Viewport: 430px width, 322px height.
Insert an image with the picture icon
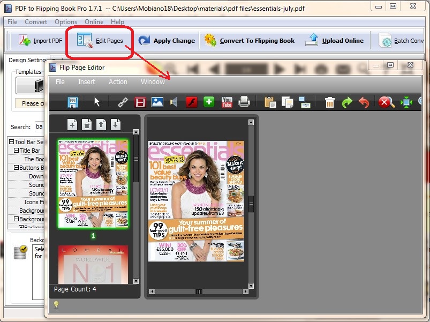[x=157, y=102]
